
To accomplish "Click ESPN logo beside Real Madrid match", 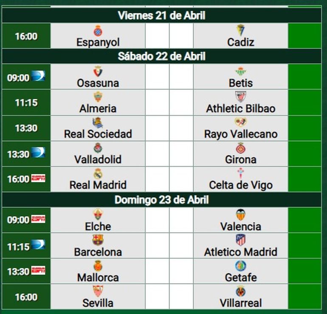I will coord(38,178).
